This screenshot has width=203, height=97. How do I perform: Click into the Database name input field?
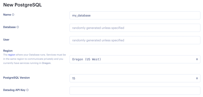point(135,28)
